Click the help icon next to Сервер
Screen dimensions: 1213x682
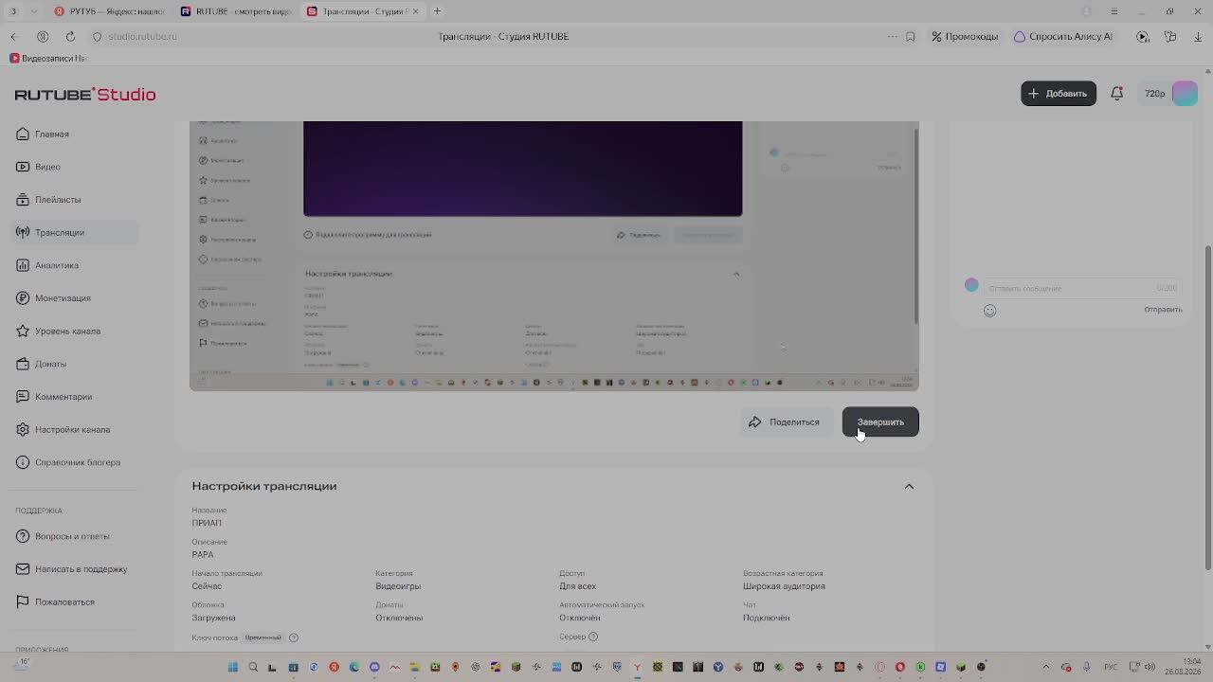click(x=593, y=637)
